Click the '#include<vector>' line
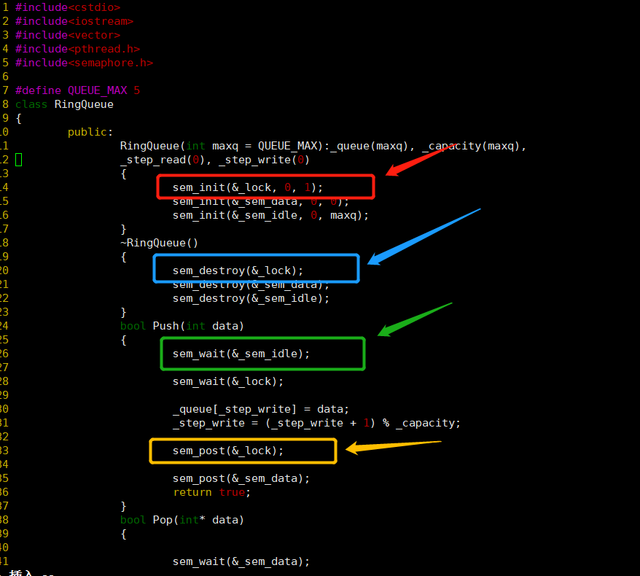Screen dimensions: 640x576 [68, 35]
